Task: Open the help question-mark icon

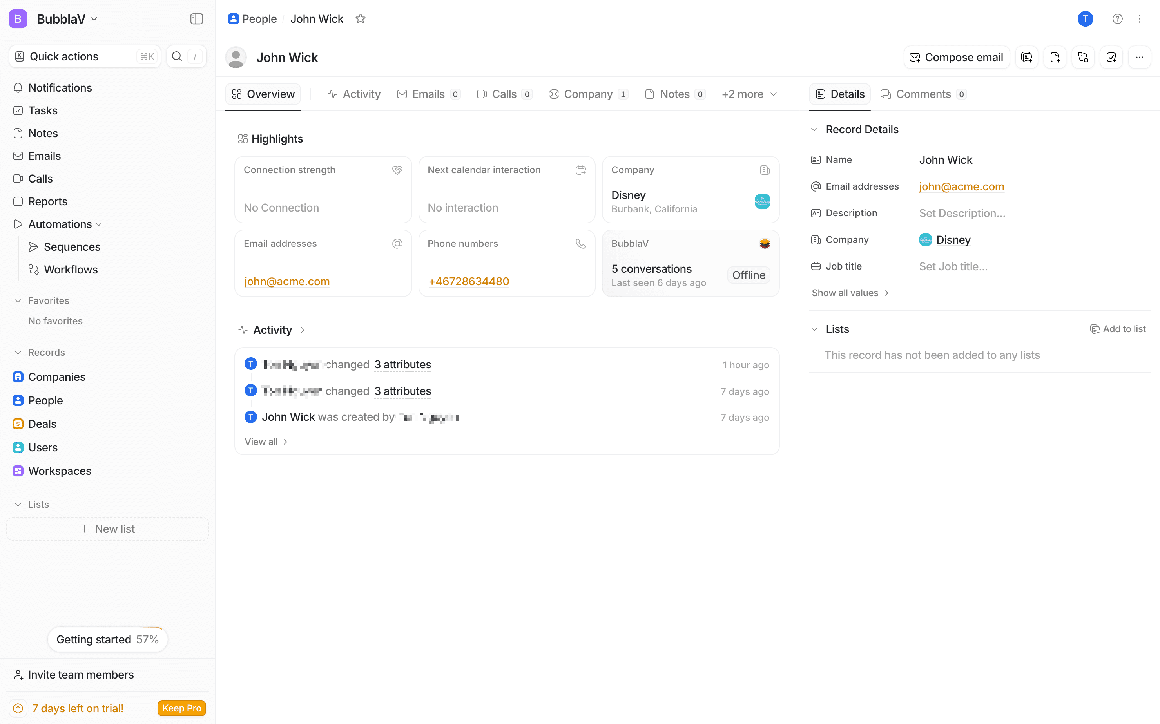Action: click(1117, 19)
